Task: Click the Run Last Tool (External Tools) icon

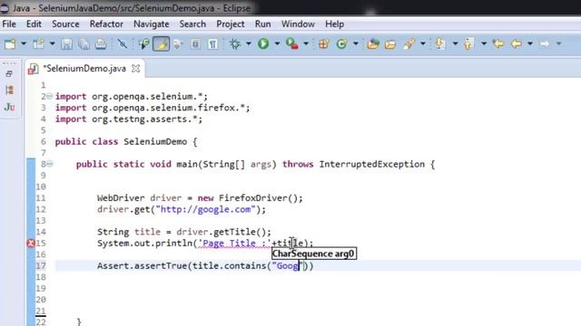Action: pyautogui.click(x=292, y=44)
